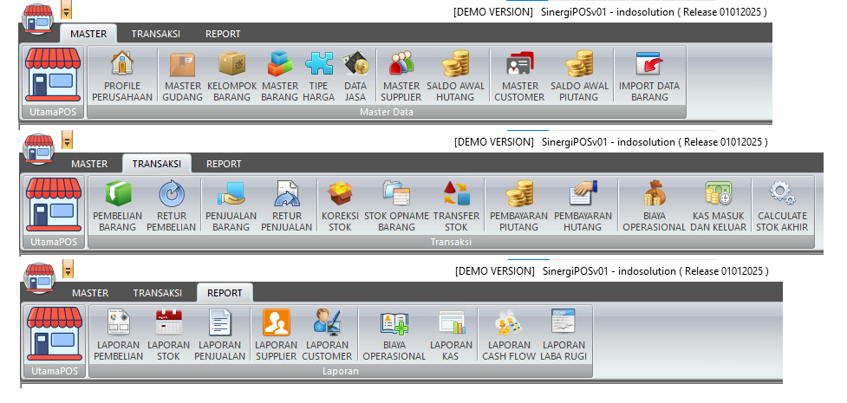The height and width of the screenshot is (403, 847).
Task: Open Laporan Stok report
Action: pos(168,335)
